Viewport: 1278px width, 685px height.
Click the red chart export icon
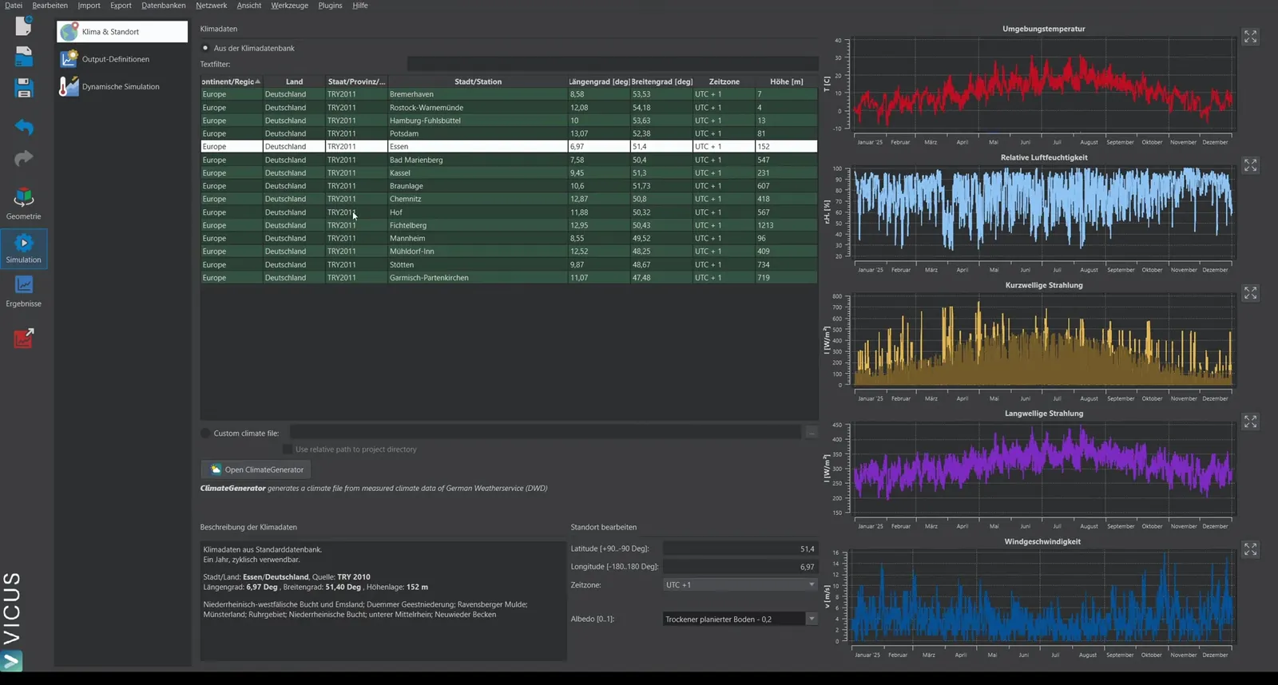tap(24, 338)
